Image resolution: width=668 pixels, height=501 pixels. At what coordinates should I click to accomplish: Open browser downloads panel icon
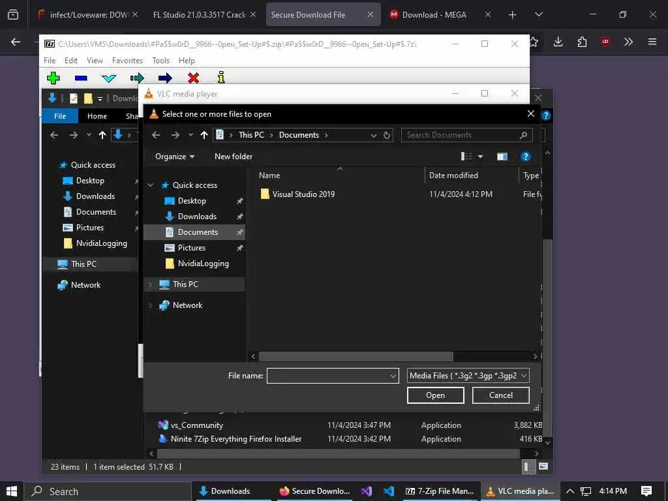tap(558, 42)
